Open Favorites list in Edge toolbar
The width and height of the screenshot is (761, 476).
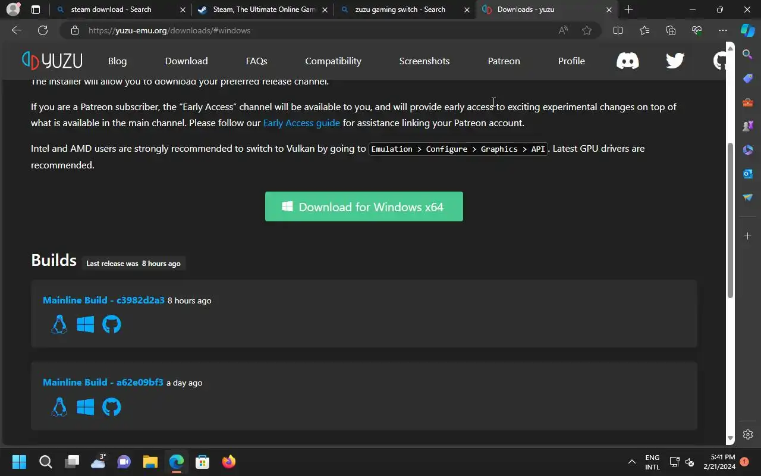pyautogui.click(x=644, y=30)
